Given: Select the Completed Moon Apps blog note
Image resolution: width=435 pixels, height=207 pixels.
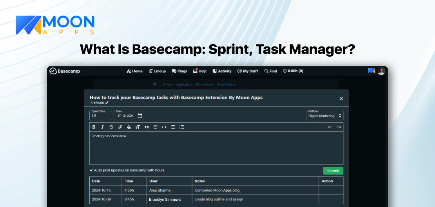Looking at the screenshot, I should pos(255,191).
